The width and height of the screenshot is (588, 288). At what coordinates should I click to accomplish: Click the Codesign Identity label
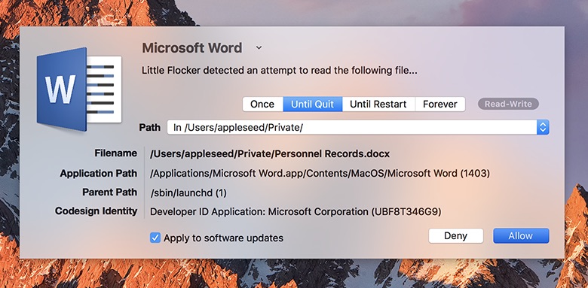(96, 211)
